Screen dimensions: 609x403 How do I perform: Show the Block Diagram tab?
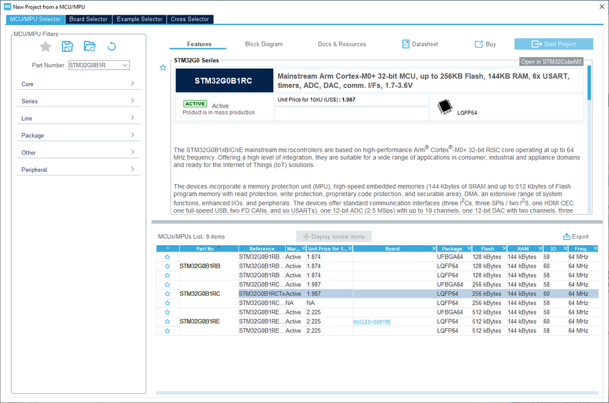tap(264, 44)
